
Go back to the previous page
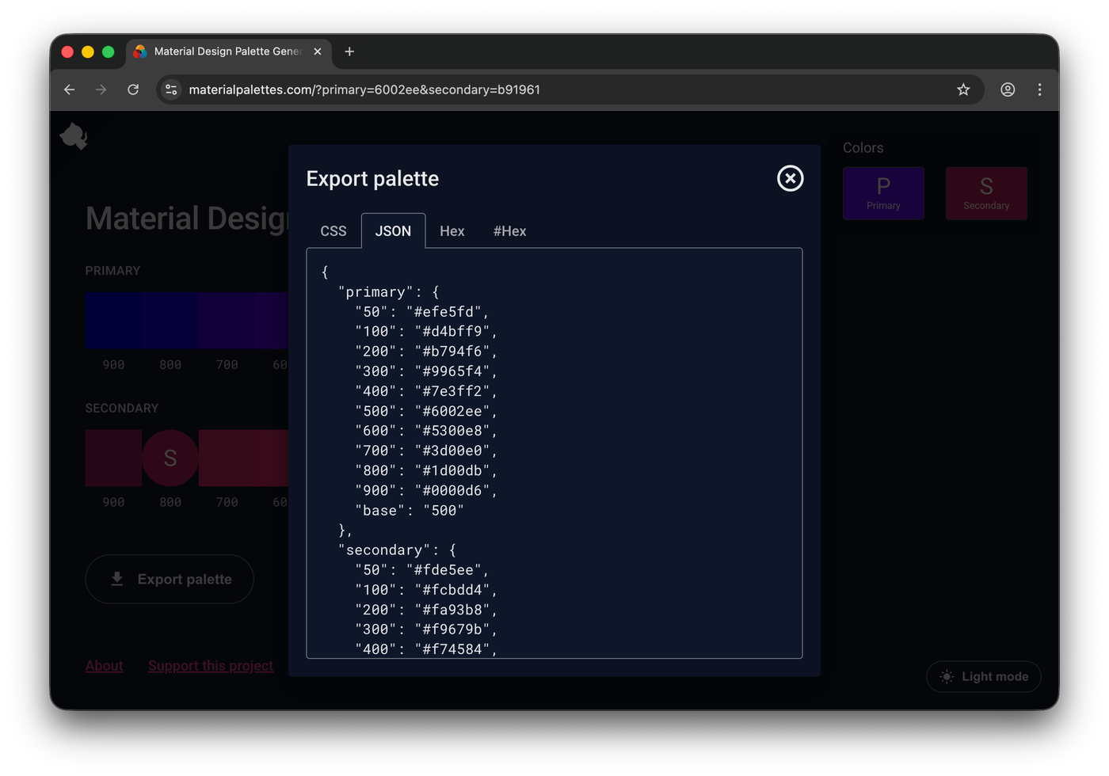[70, 89]
